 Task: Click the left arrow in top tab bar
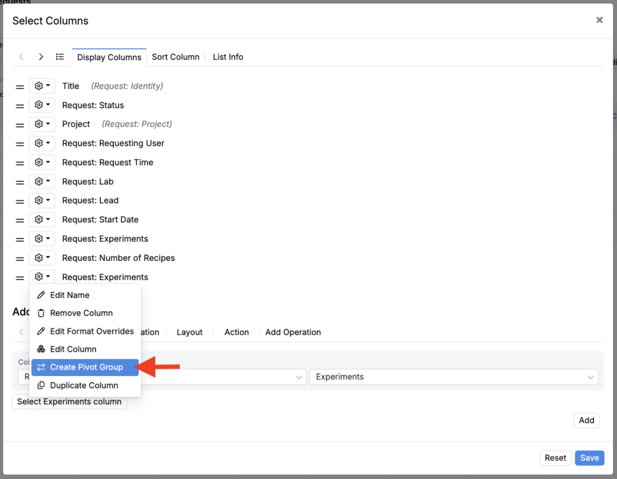tap(22, 57)
